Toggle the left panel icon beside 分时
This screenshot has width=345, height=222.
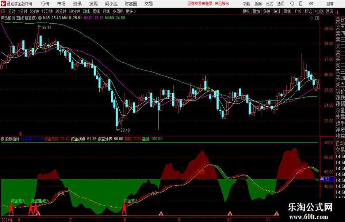click(x=3, y=11)
